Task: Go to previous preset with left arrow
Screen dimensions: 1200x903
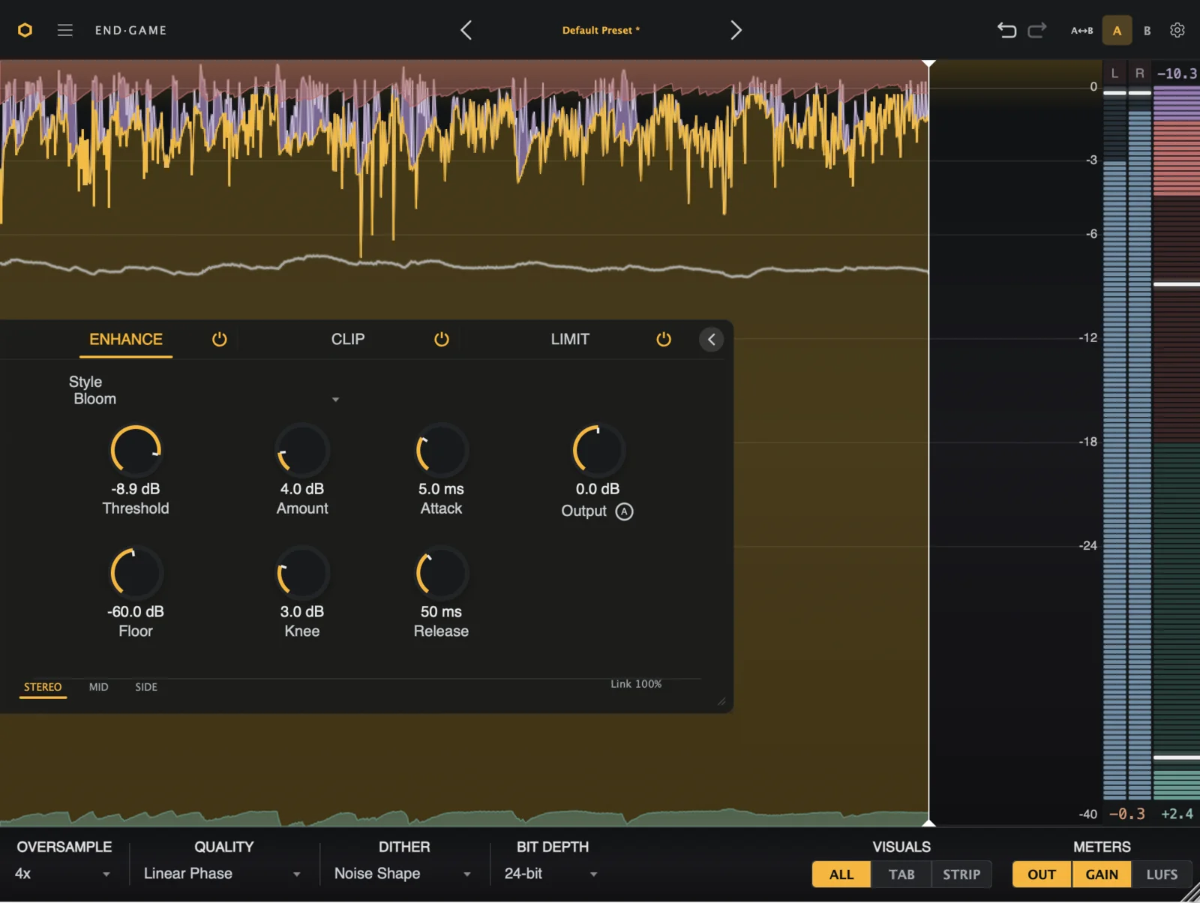Action: coord(466,30)
